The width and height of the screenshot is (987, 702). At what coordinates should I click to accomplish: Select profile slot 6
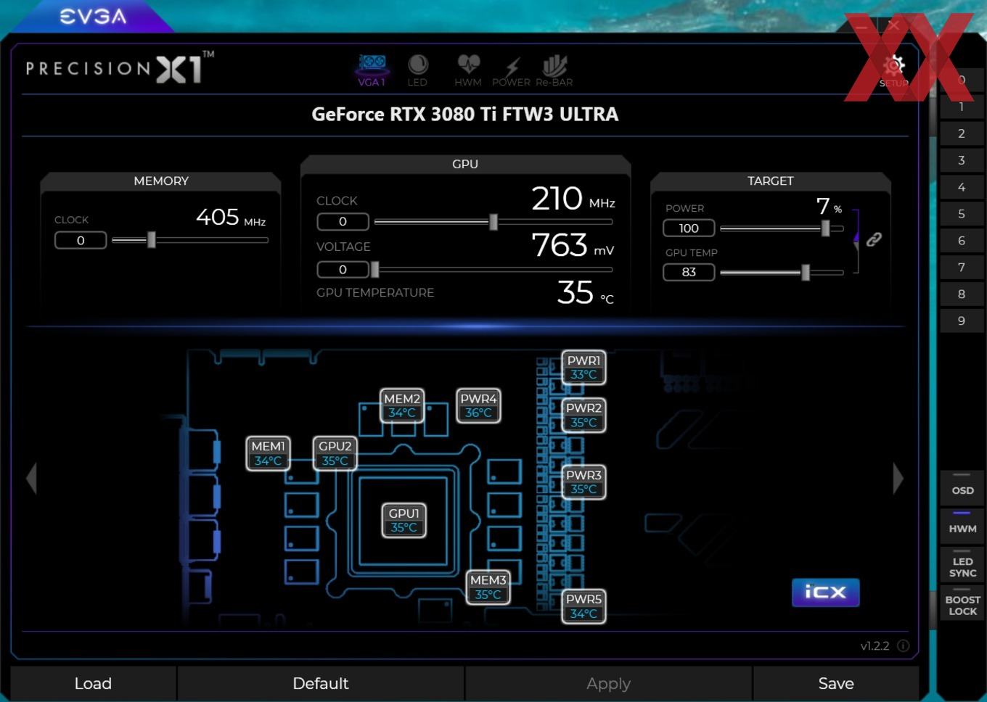click(962, 241)
